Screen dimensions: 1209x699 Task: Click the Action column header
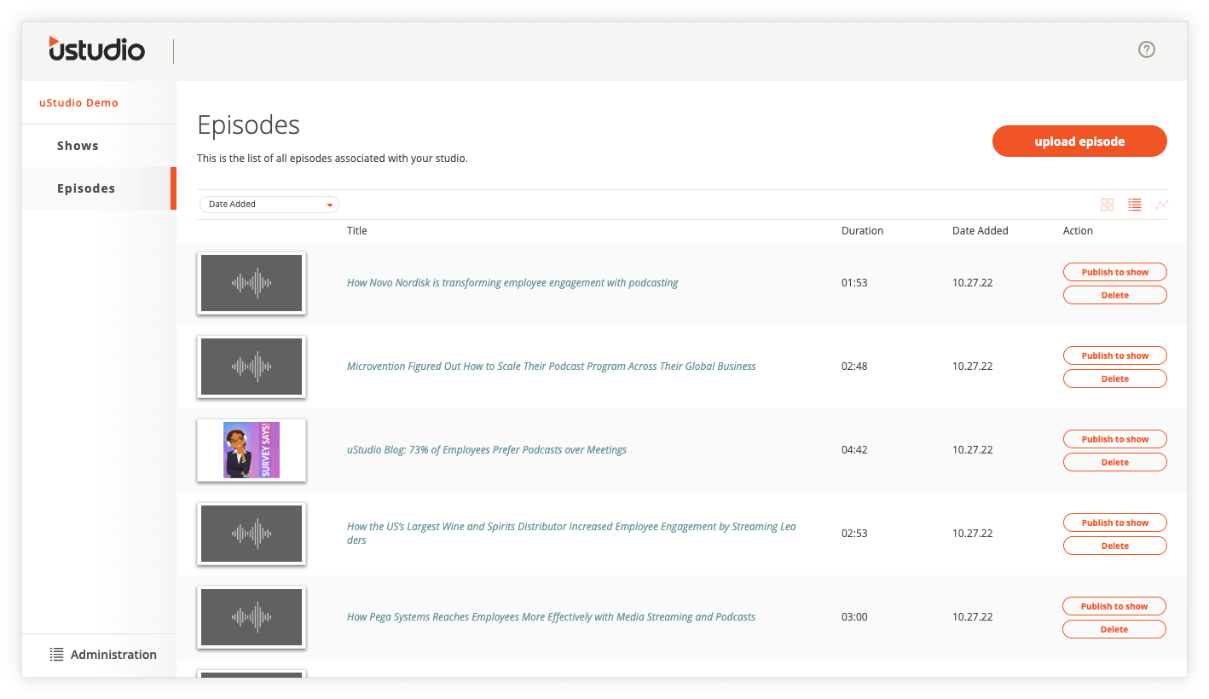[1078, 231]
